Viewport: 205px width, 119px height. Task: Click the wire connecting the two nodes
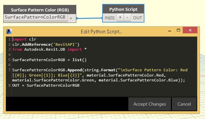coord(89,18)
